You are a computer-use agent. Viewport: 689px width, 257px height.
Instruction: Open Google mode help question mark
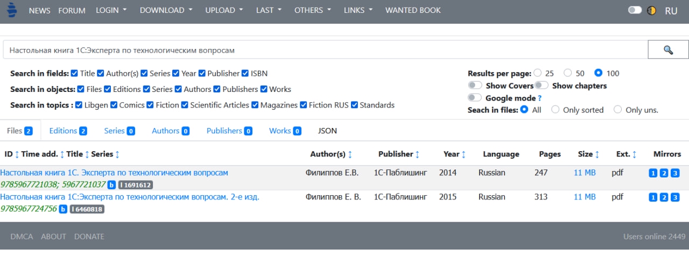point(540,98)
